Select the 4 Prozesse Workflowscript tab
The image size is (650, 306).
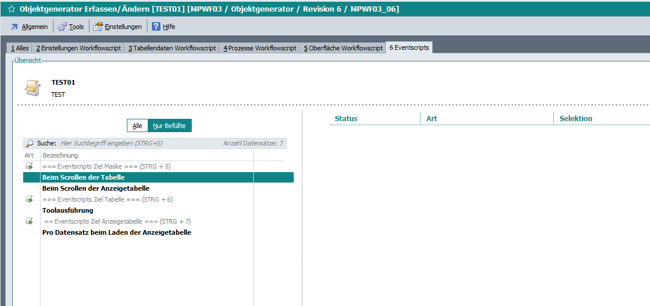260,48
